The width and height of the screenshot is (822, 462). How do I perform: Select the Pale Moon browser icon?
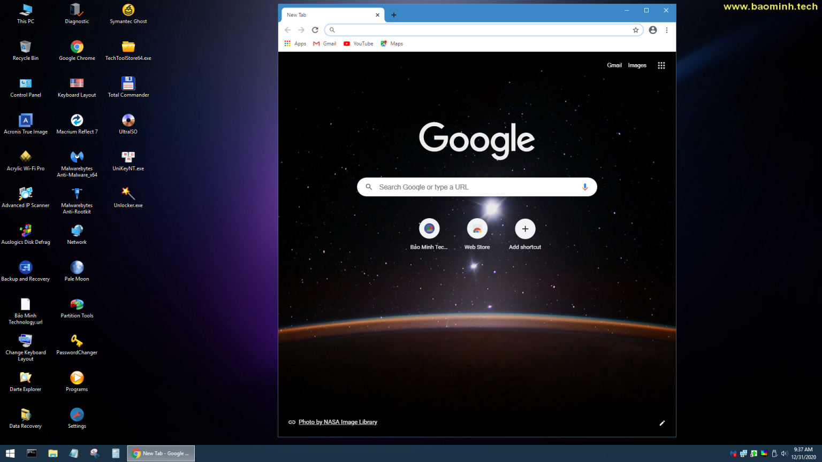(77, 272)
